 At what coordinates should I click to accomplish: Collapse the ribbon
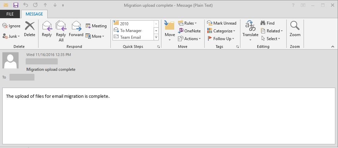coord(333,47)
